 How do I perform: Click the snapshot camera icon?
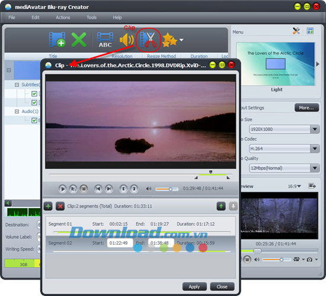pos(309,259)
